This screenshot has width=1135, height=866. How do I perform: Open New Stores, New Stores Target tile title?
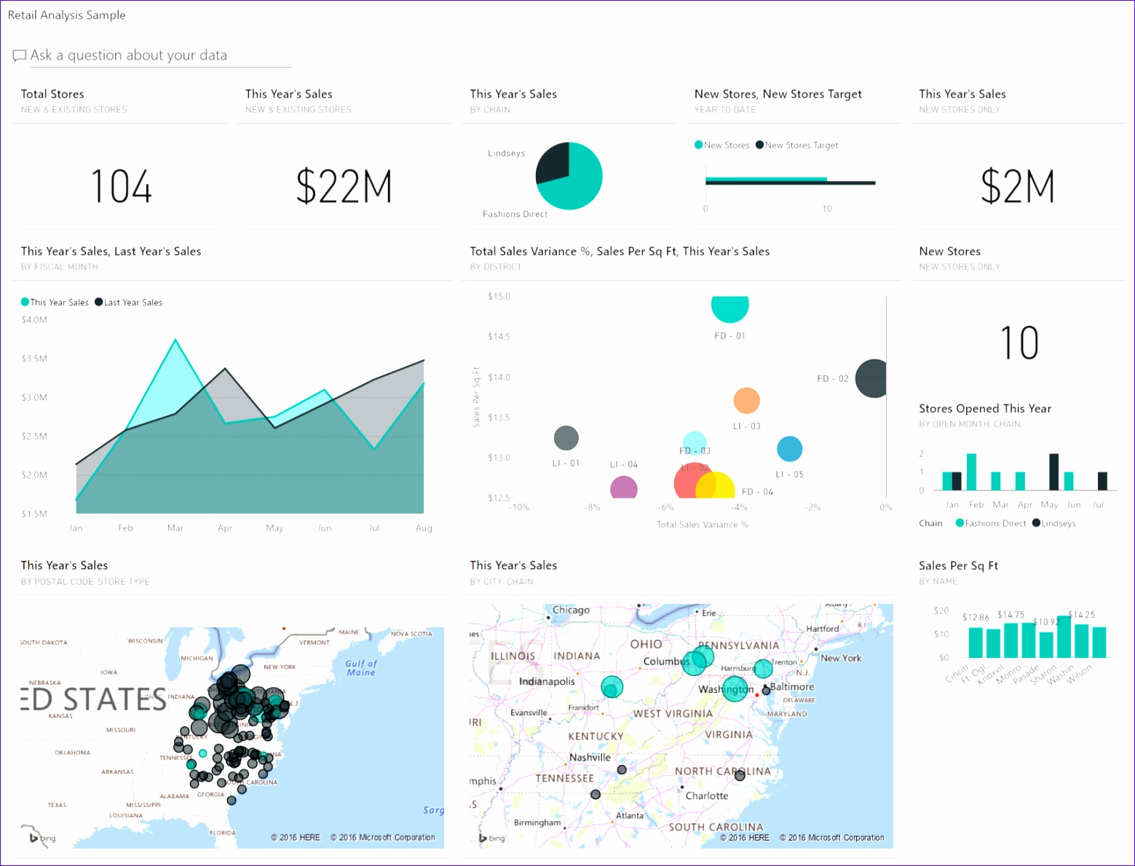pyautogui.click(x=778, y=94)
